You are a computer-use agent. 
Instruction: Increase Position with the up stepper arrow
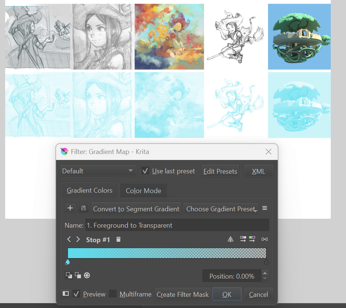tap(265, 273)
